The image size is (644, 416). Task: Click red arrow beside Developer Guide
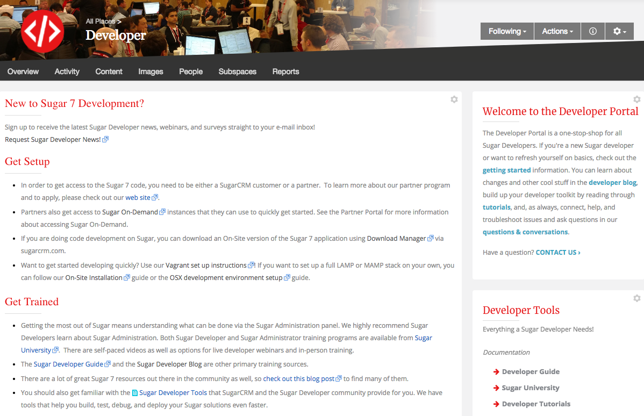coord(496,372)
